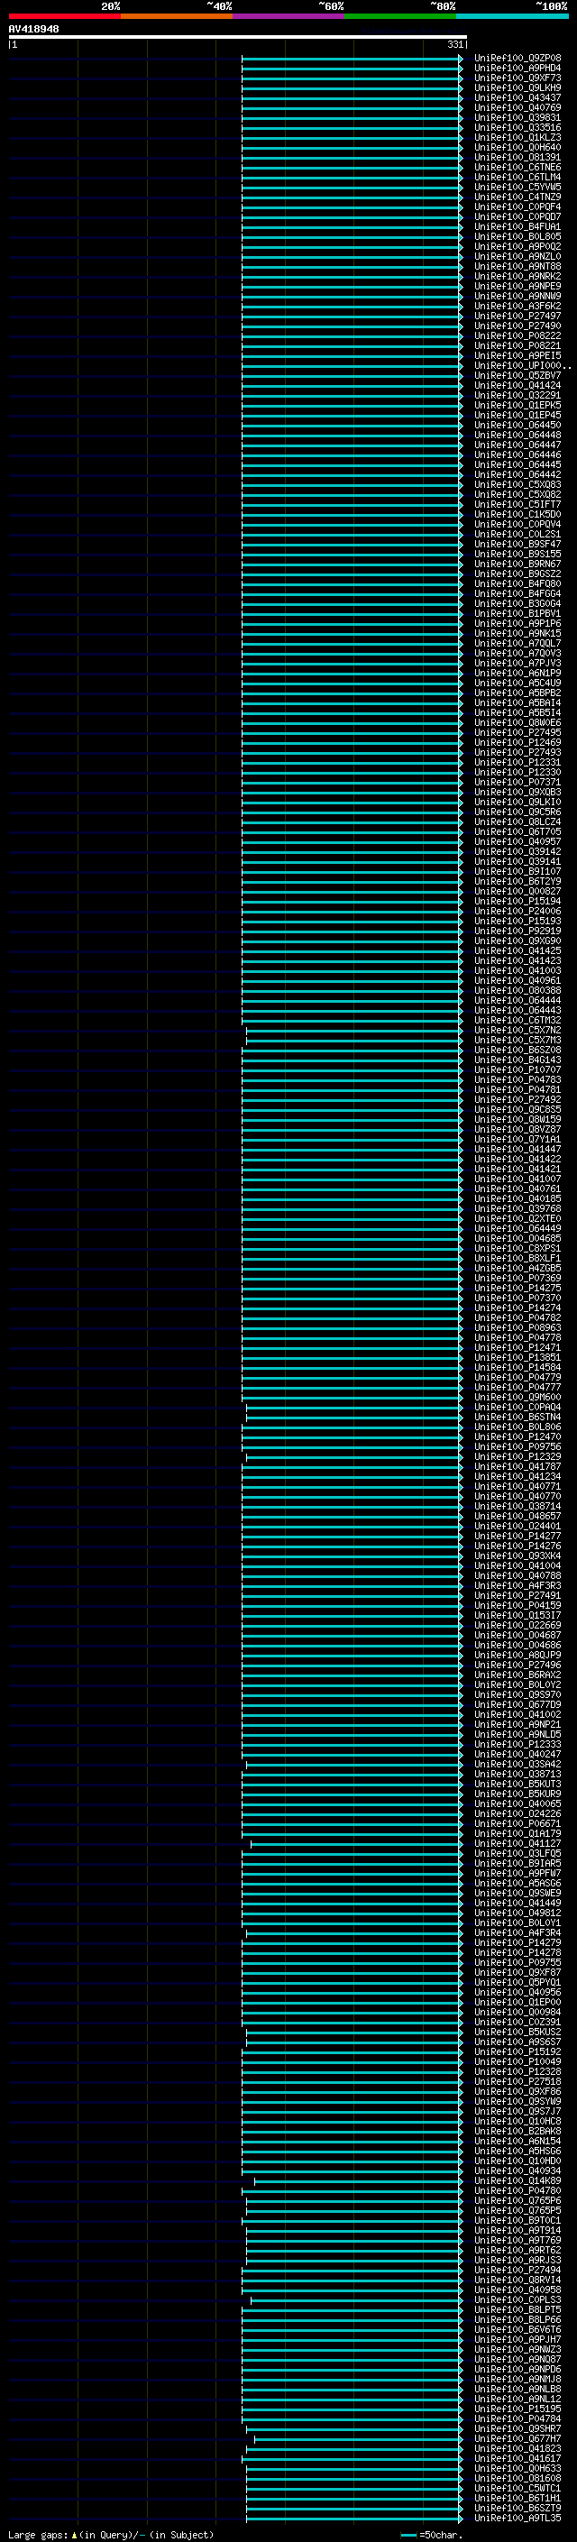Click the red ~20% identity color bar

[x=64, y=16]
